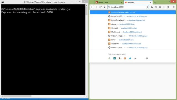Select the New Tab tab

(138, 2)
